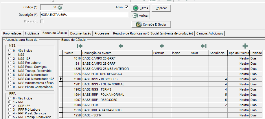The height and width of the screenshot is (119, 265).
Task: Toggle the Protegido checkbox
Action: pyautogui.click(x=42, y=21)
